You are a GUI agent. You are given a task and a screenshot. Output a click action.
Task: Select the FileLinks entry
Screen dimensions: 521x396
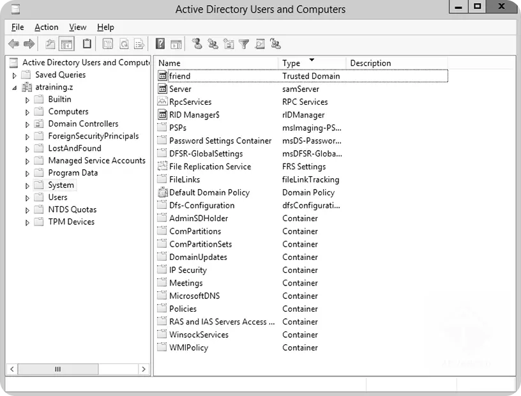point(185,179)
